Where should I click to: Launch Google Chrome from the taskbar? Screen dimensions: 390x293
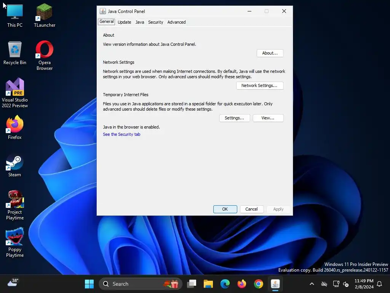pyautogui.click(x=259, y=284)
